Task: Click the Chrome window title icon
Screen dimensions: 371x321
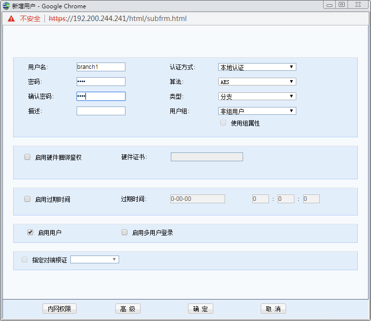Action: [6, 6]
